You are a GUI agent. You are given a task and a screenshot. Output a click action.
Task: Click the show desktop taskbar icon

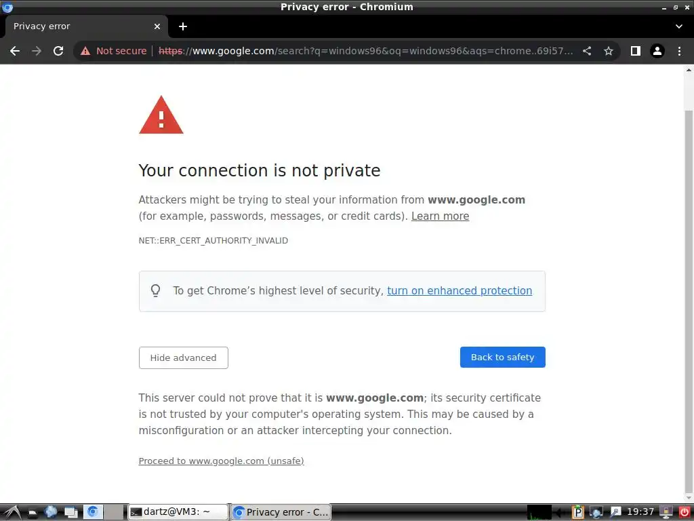pyautogui.click(x=71, y=513)
